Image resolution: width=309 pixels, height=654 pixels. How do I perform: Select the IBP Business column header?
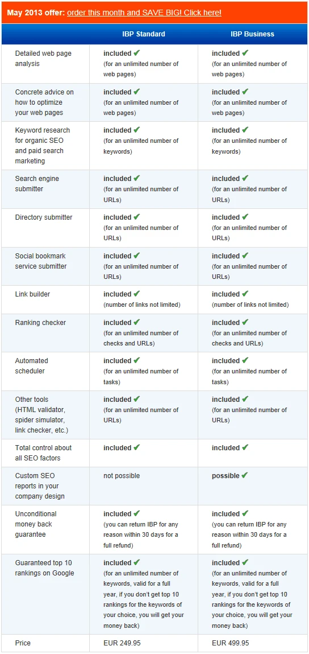[x=252, y=34]
